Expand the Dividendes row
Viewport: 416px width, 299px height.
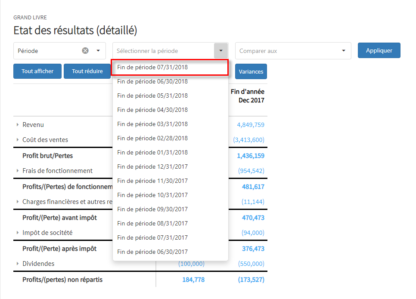click(18, 264)
